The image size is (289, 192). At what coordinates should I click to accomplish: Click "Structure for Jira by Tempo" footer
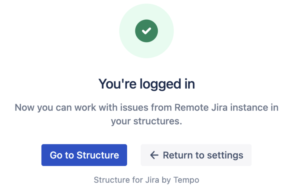pos(146,180)
